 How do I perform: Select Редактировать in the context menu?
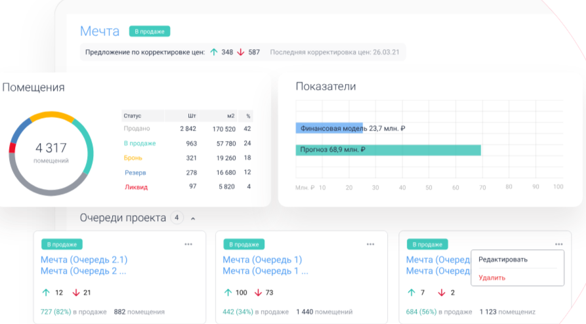(x=503, y=259)
